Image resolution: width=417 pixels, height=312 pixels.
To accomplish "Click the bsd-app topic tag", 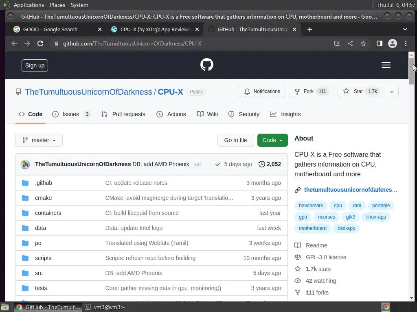I will click(346, 228).
